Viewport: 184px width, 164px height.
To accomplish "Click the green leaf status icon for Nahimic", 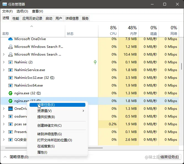I will [x=95, y=62].
